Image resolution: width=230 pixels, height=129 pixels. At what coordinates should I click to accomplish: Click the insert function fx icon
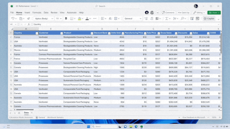click(29, 24)
